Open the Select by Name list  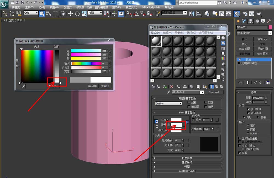coord(48,14)
